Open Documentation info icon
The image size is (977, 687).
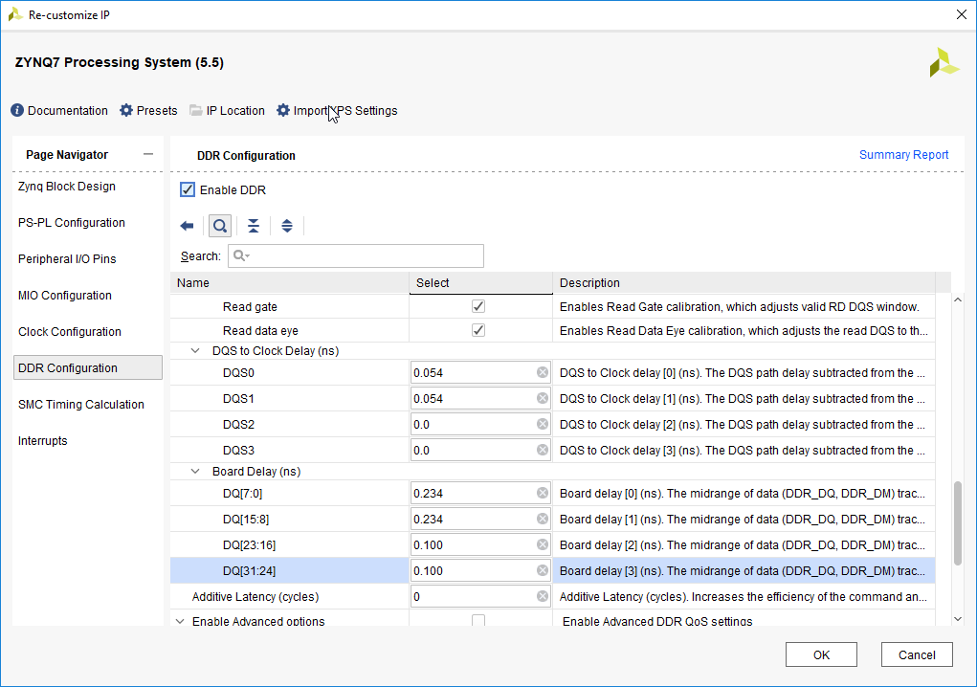[x=17, y=111]
